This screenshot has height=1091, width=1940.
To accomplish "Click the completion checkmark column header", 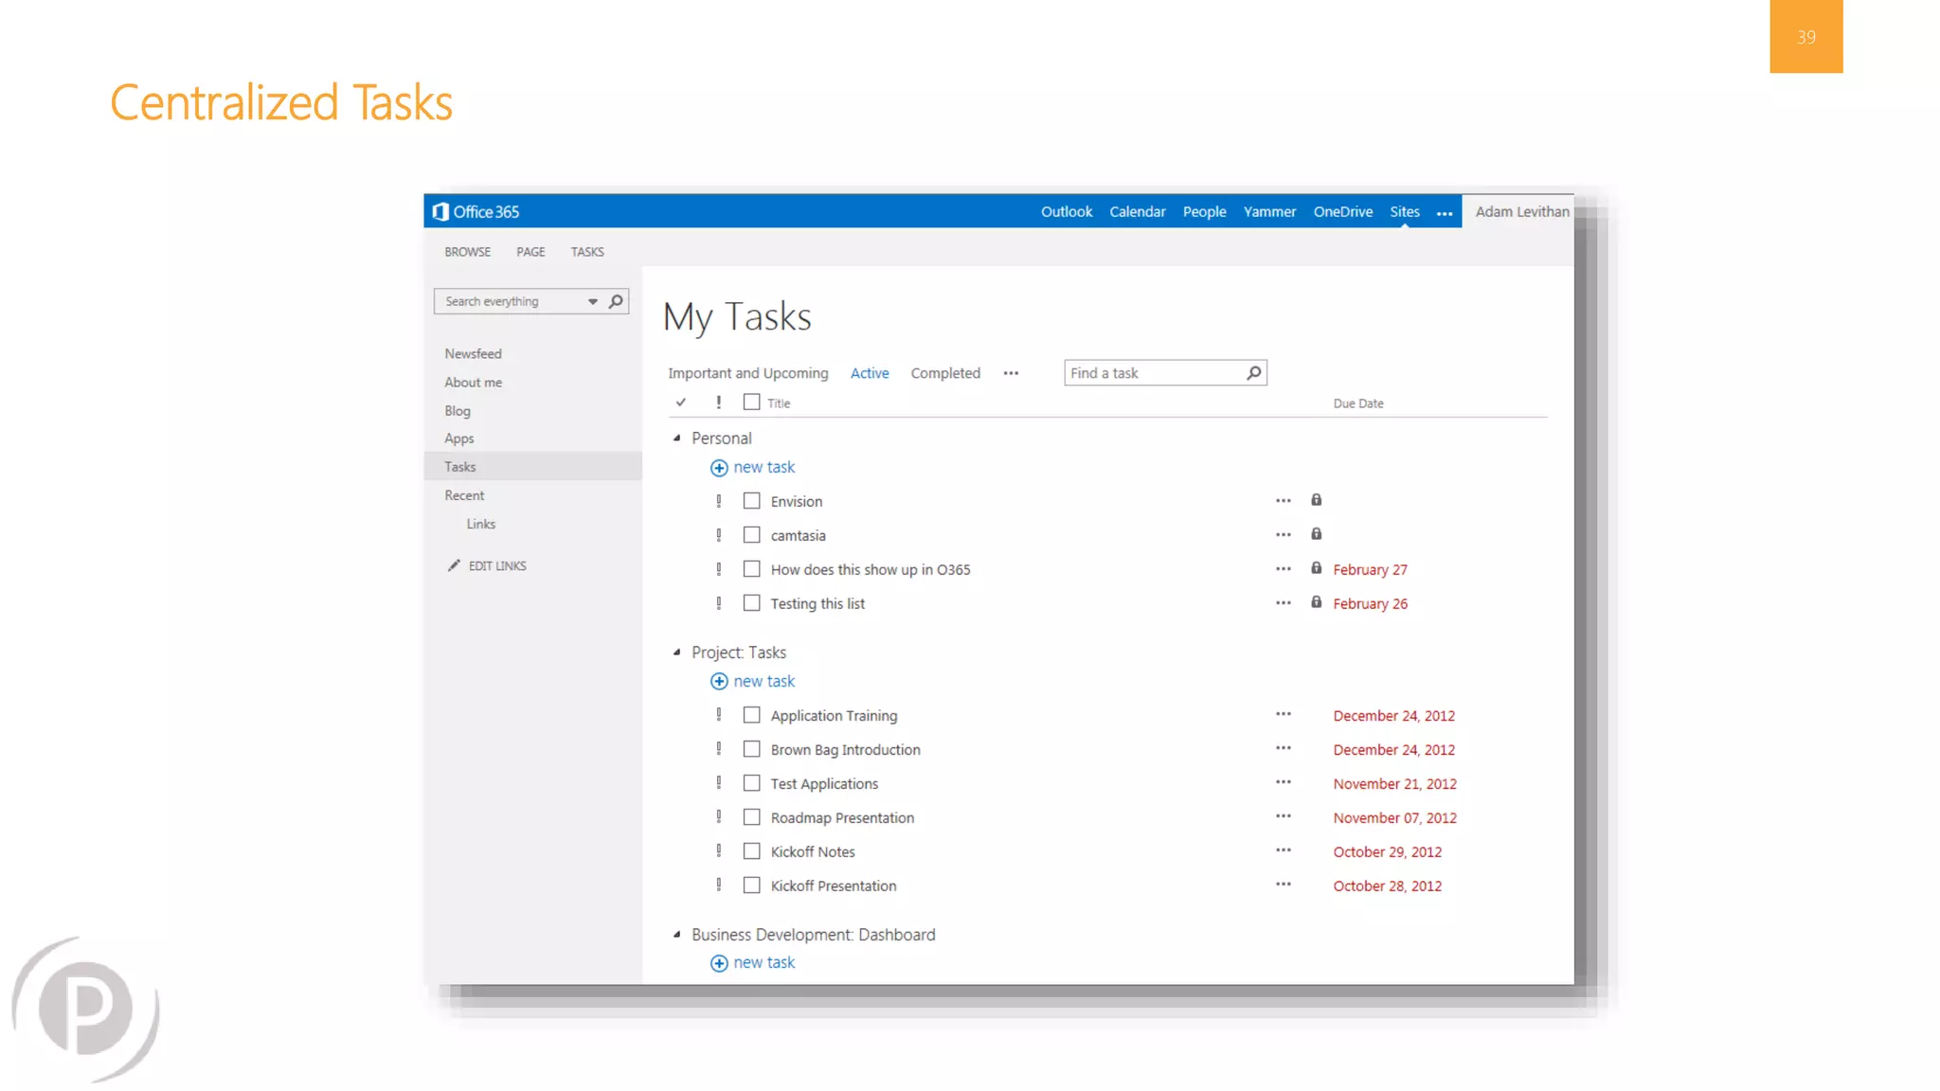I will pos(681,402).
